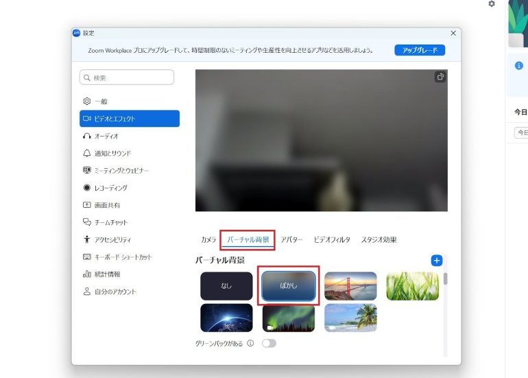
Task: Go to ミーティングとウェビナー settings
Action: coord(121,171)
